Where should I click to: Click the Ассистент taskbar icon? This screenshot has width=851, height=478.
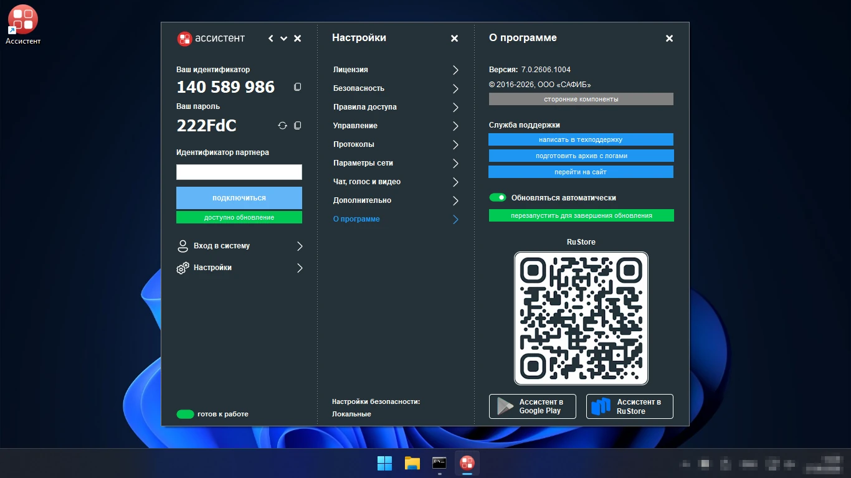point(467,463)
